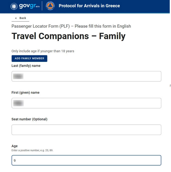
Task: Click the Travel Companions – Family heading
Action: [x=68, y=36]
